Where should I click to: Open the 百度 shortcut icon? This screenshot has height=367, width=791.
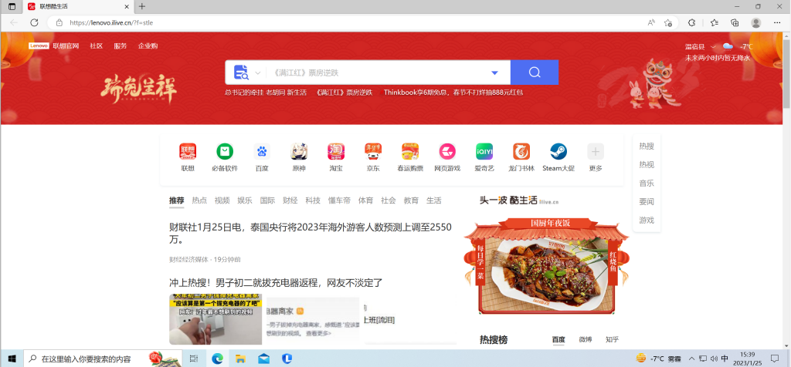click(x=262, y=152)
